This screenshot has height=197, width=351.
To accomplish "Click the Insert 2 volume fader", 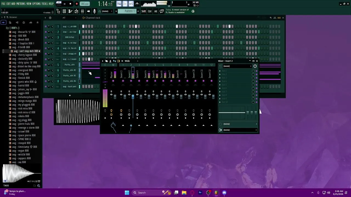I will (x=133, y=97).
